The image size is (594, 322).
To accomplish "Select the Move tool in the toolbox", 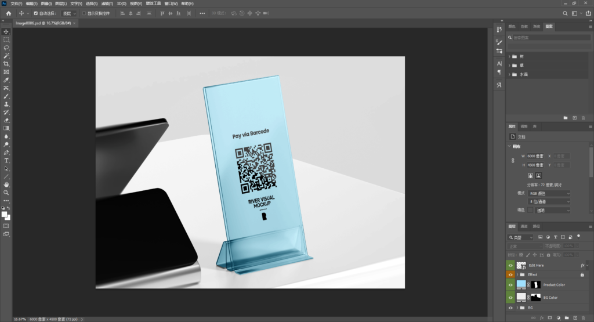I will coord(6,31).
